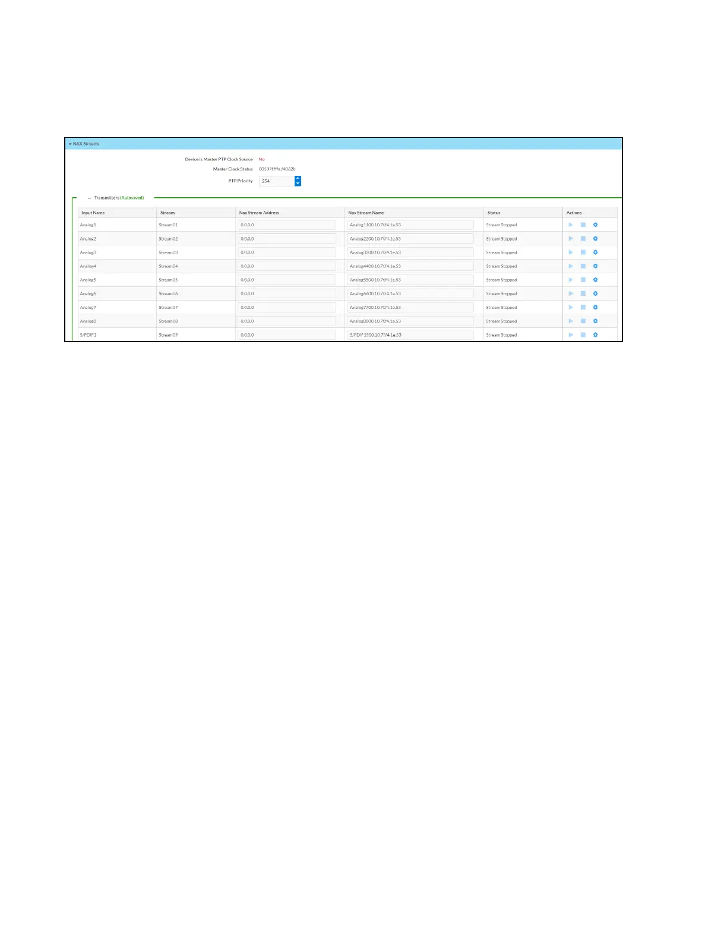Stop the Analog2 stream
Viewport: 727px width, 941px height.
pyautogui.click(x=583, y=239)
